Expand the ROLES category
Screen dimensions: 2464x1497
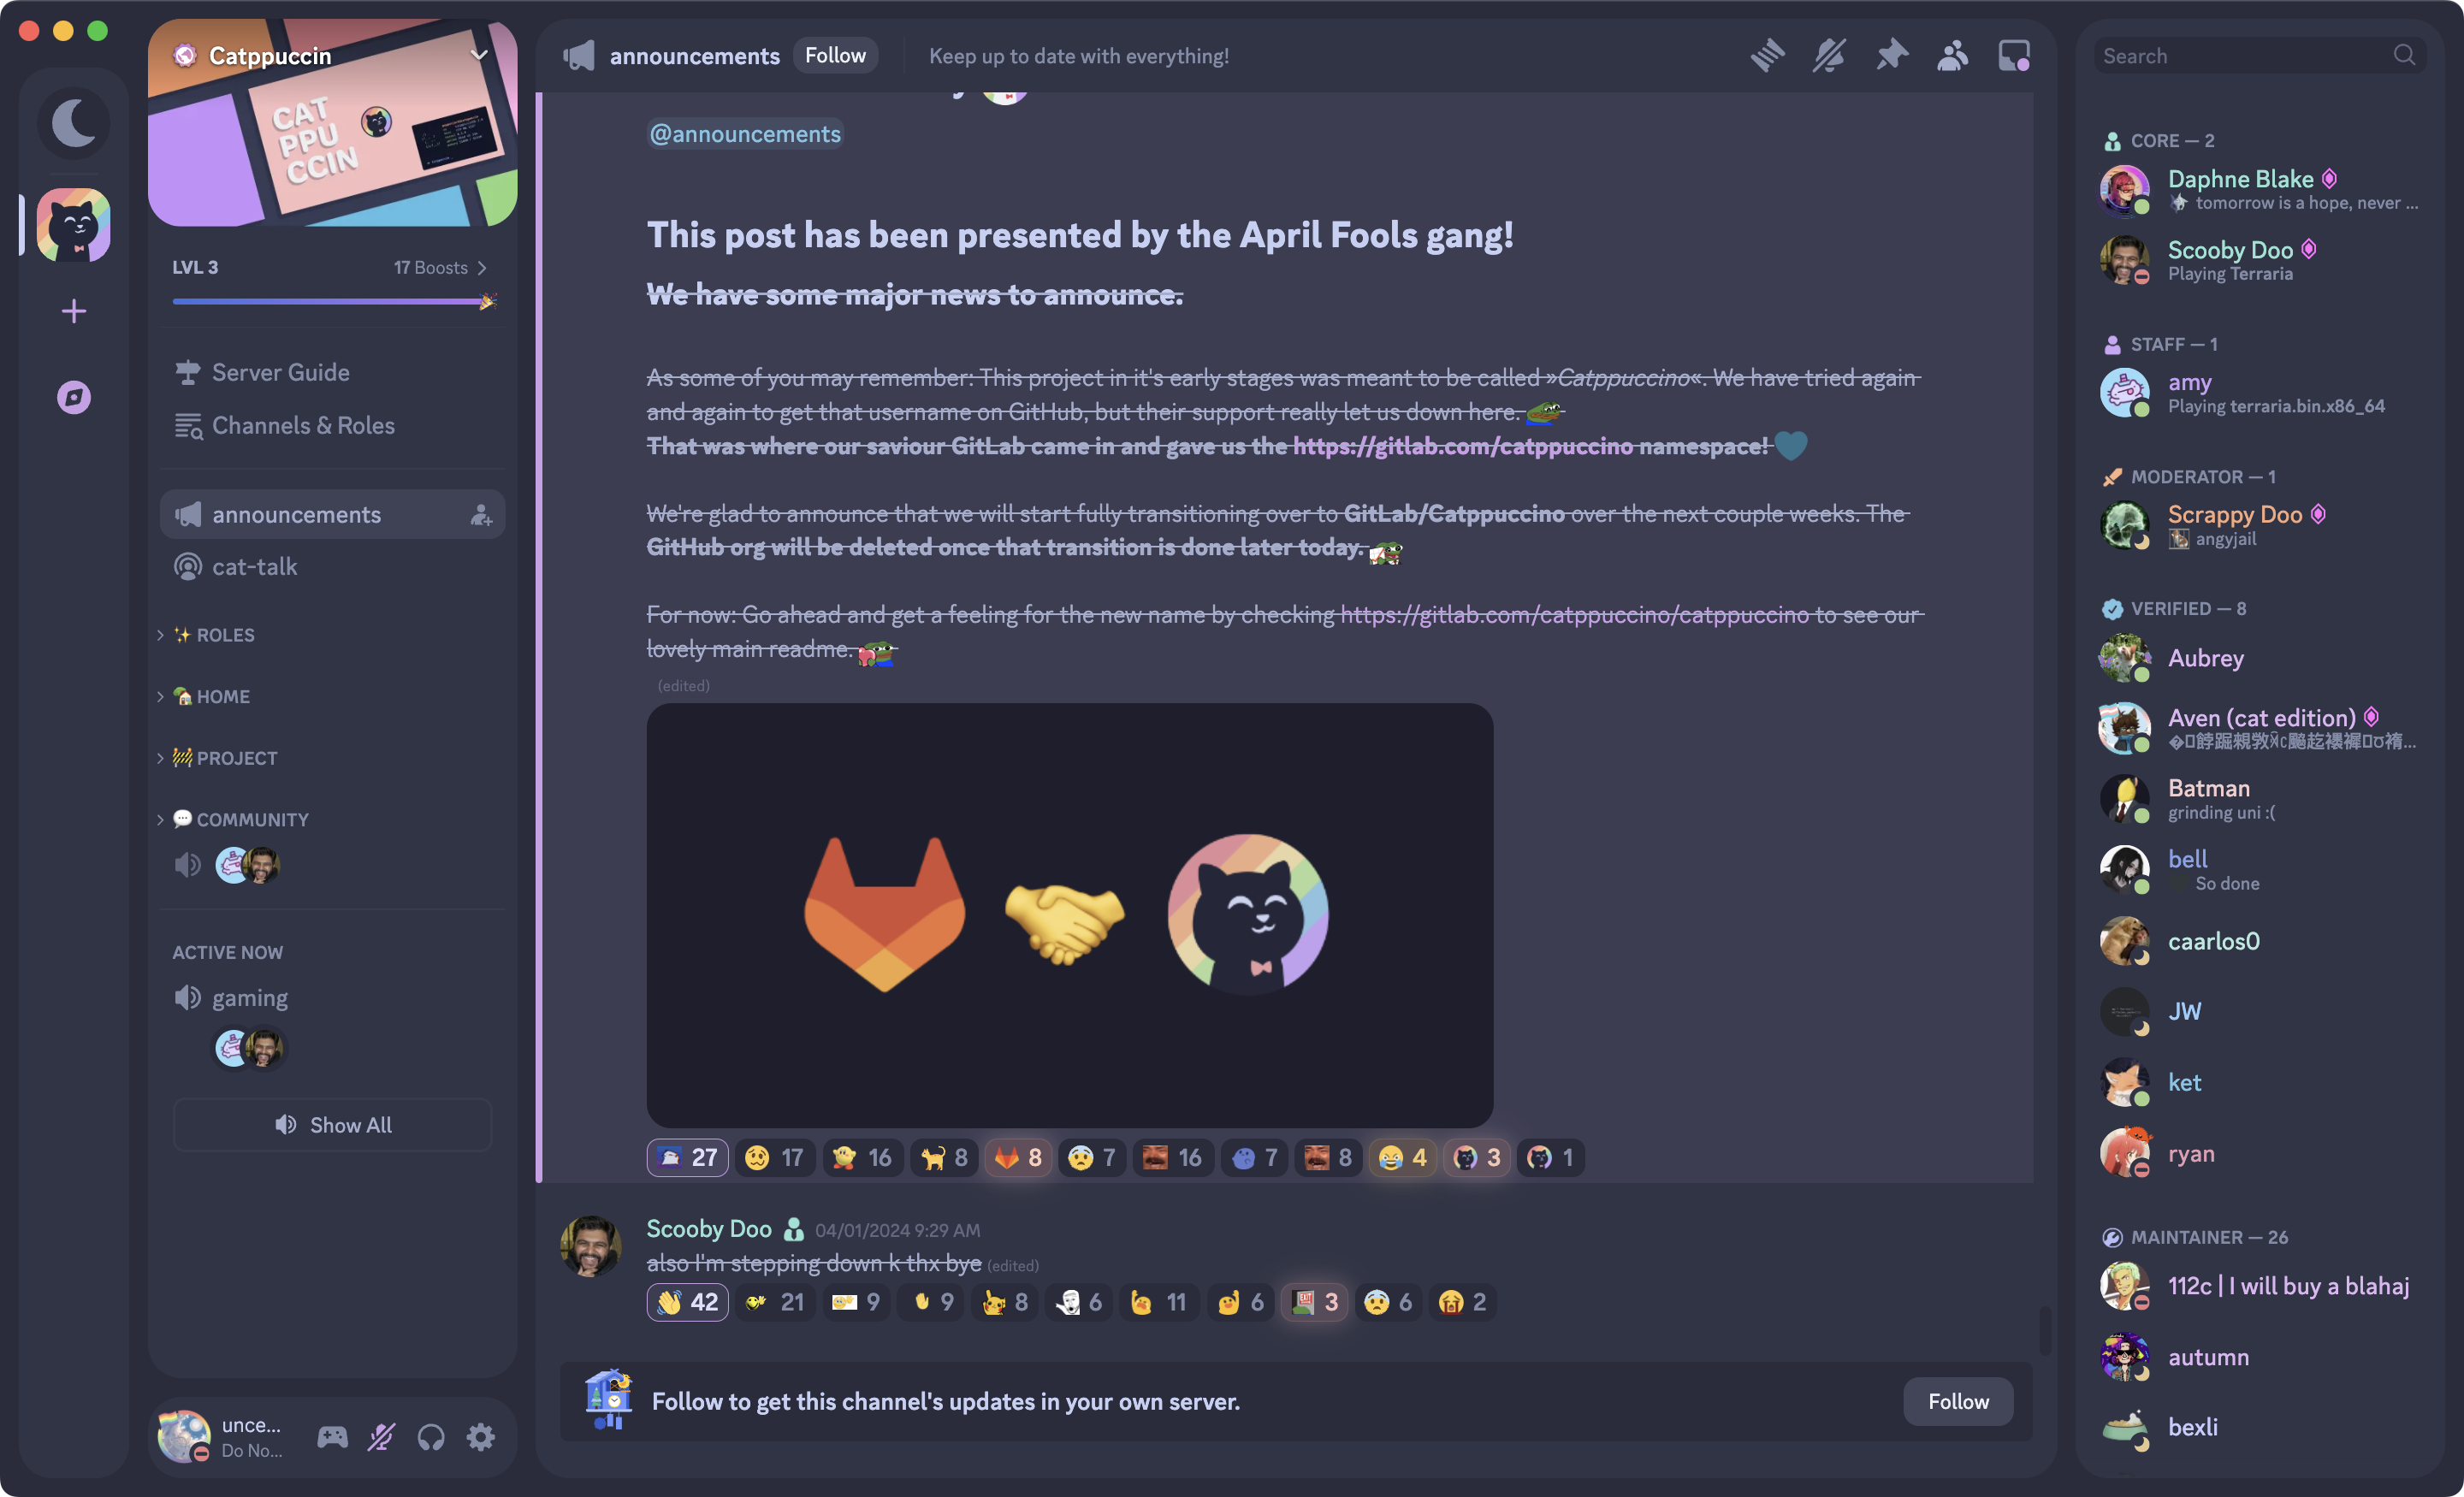click(214, 635)
